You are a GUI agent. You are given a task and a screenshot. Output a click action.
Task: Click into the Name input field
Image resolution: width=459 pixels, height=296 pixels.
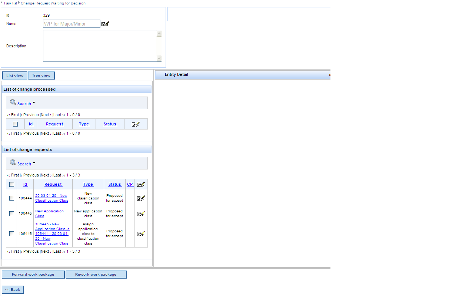point(71,24)
